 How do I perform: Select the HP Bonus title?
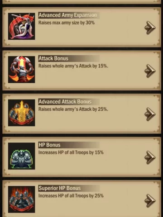tap(49, 145)
